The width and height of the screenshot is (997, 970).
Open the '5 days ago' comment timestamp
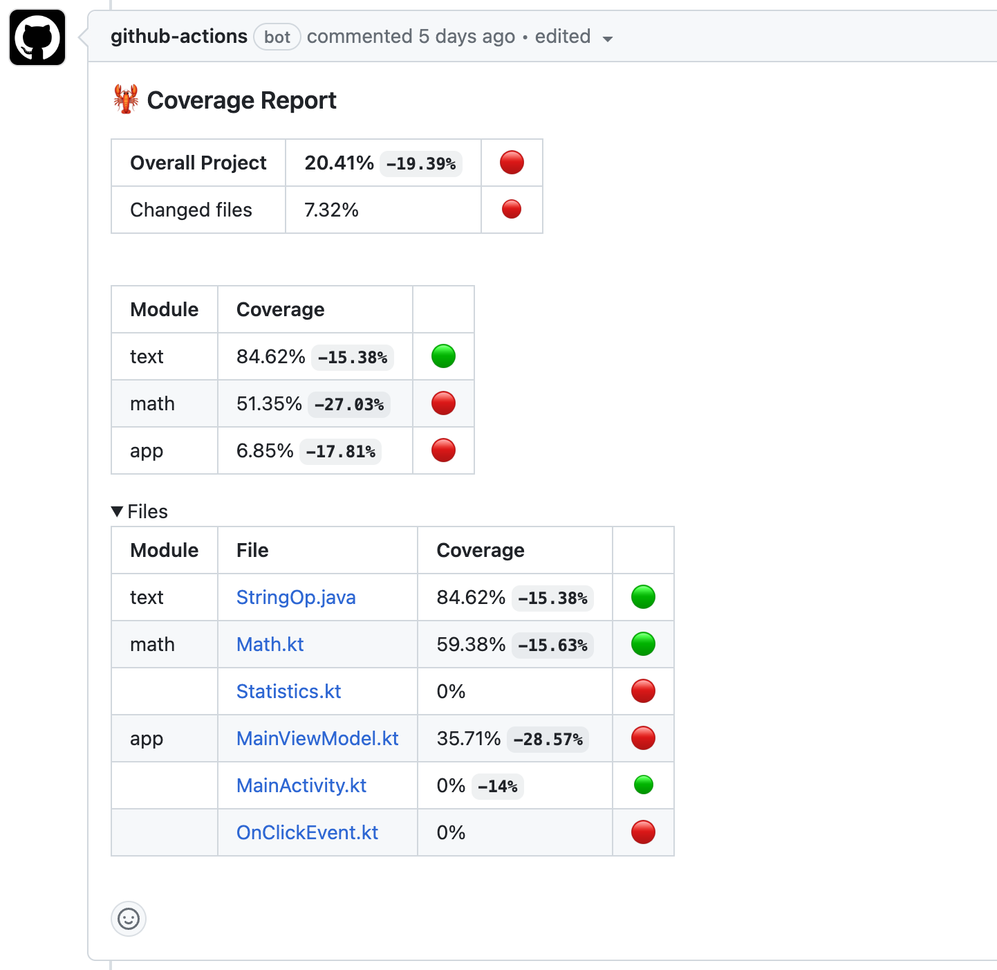(x=467, y=37)
